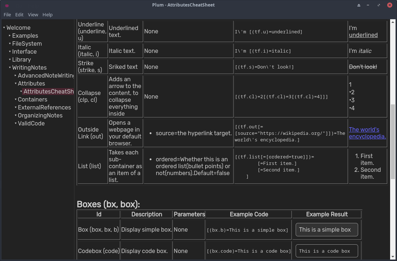This screenshot has height=261, width=397.
Task: Select the AdvancedNoteWriting tree item
Action: point(46,75)
